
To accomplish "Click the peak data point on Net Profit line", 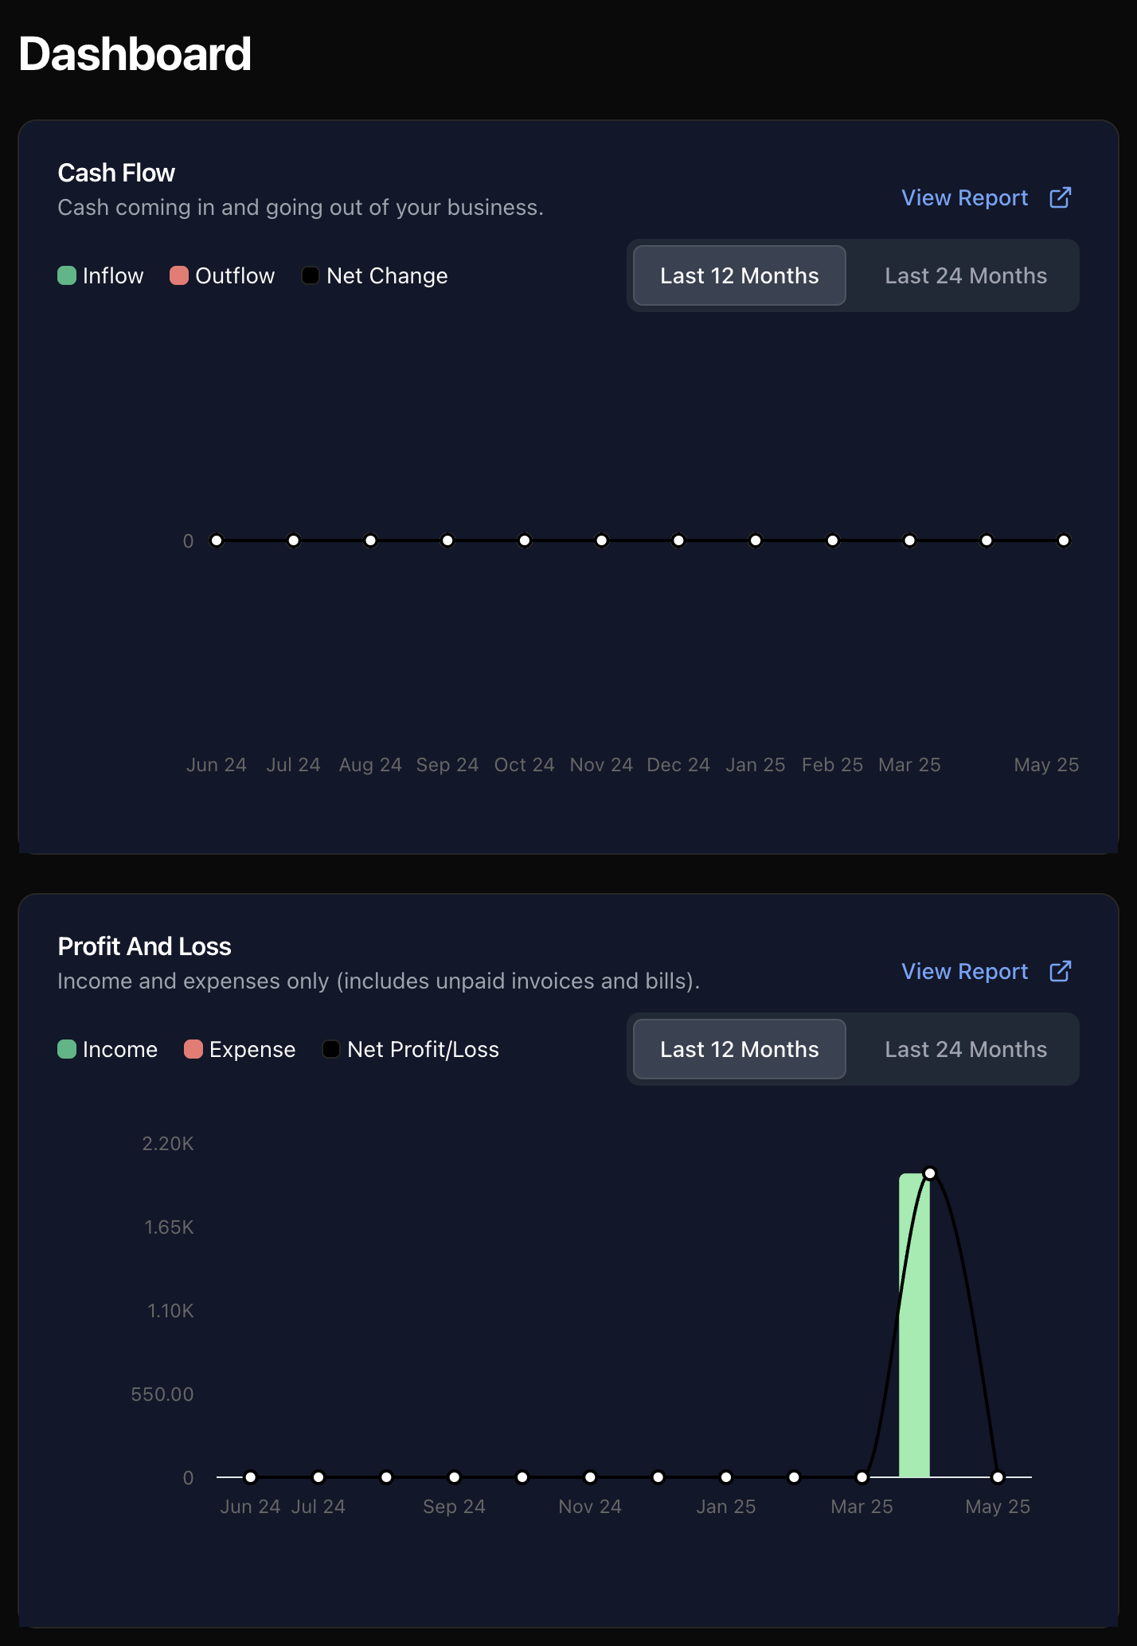I will pyautogui.click(x=930, y=1173).
